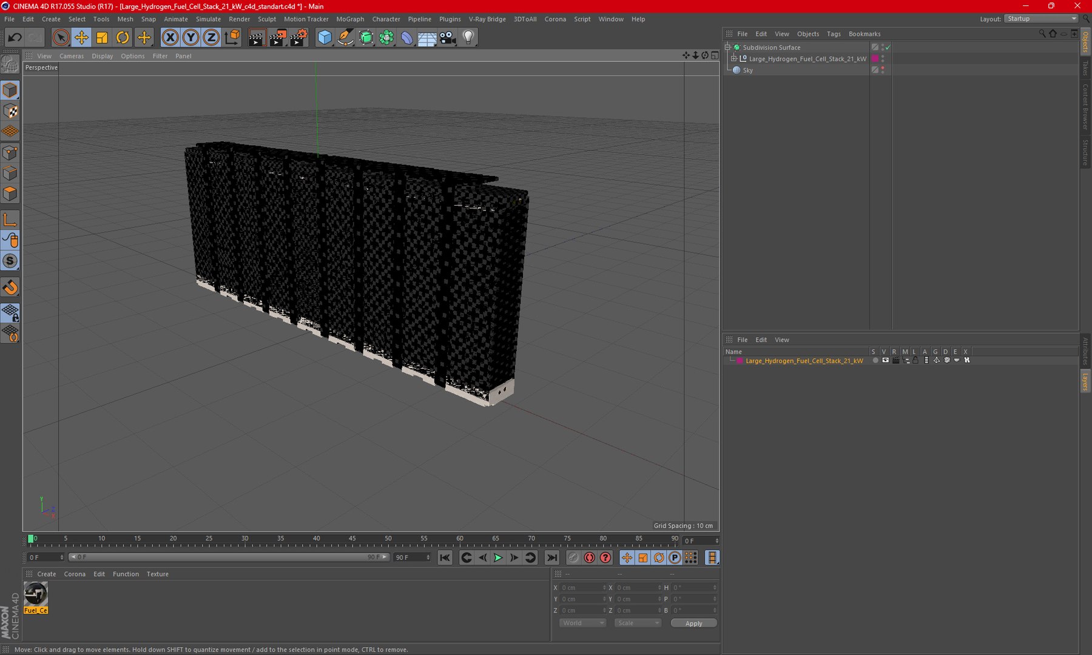Add a camera object
The height and width of the screenshot is (655, 1092).
tap(448, 38)
